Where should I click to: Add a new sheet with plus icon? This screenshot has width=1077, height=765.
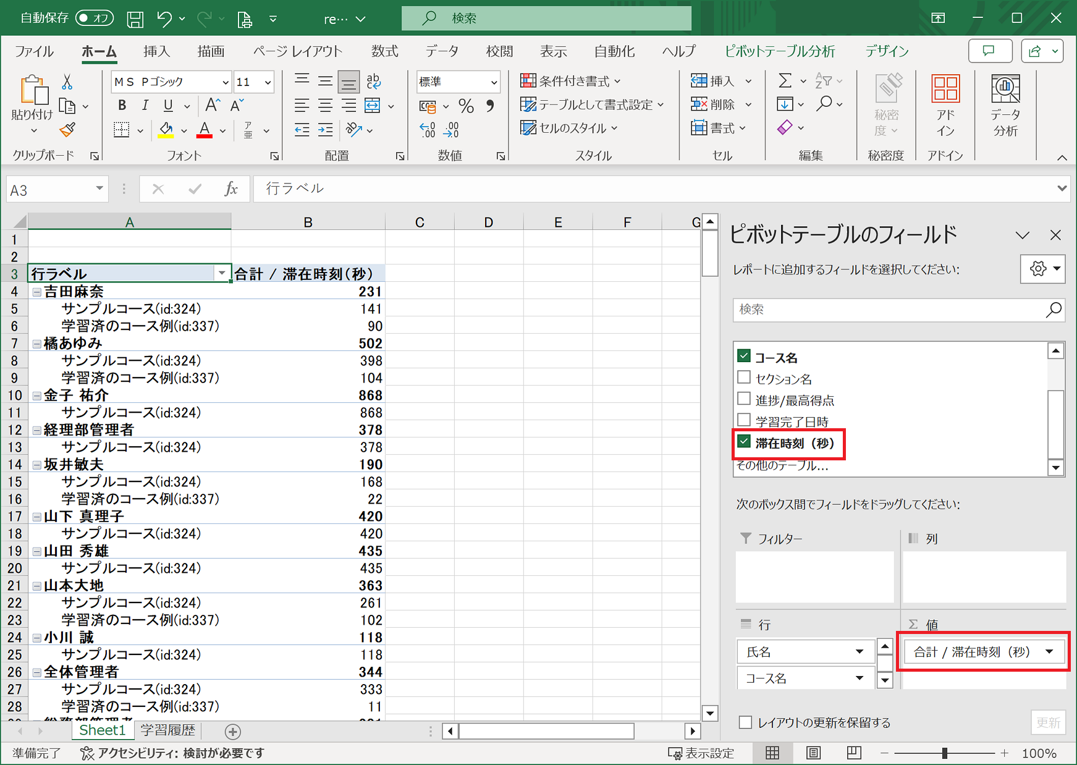pyautogui.click(x=233, y=732)
